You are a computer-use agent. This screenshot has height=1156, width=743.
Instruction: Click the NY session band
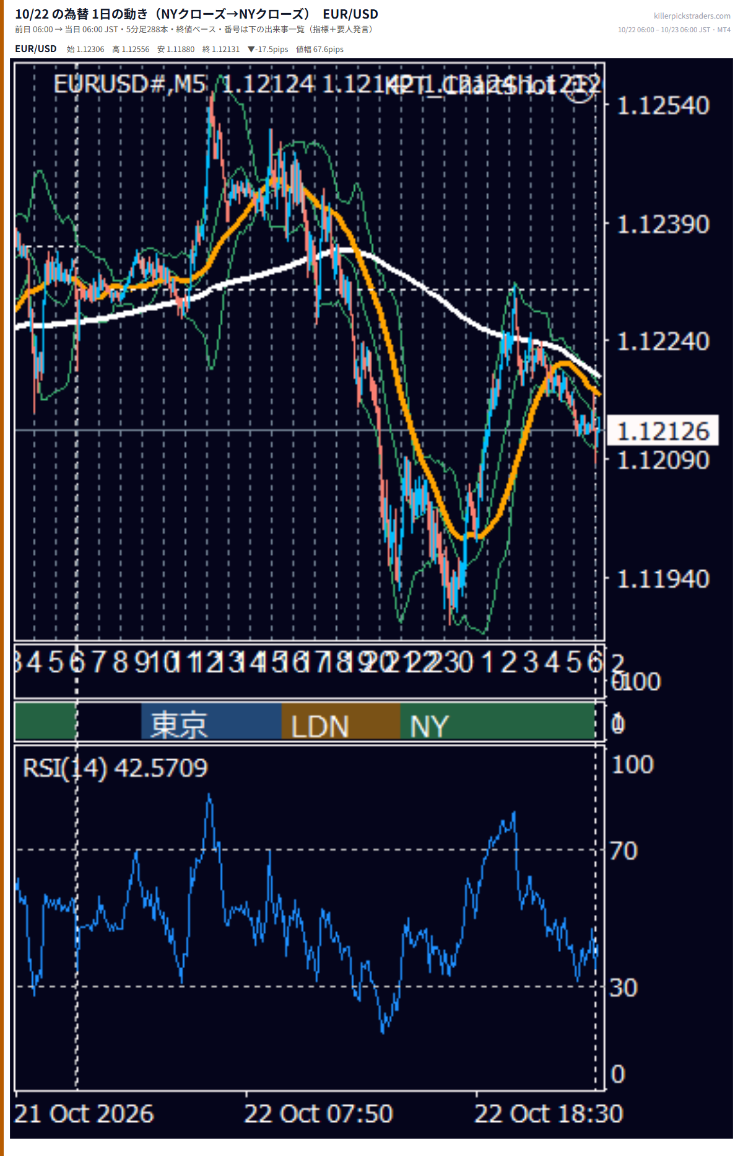[497, 721]
